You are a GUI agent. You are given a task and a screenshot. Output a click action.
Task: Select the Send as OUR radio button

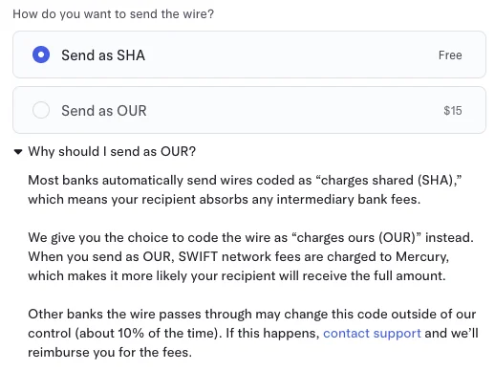pos(41,110)
